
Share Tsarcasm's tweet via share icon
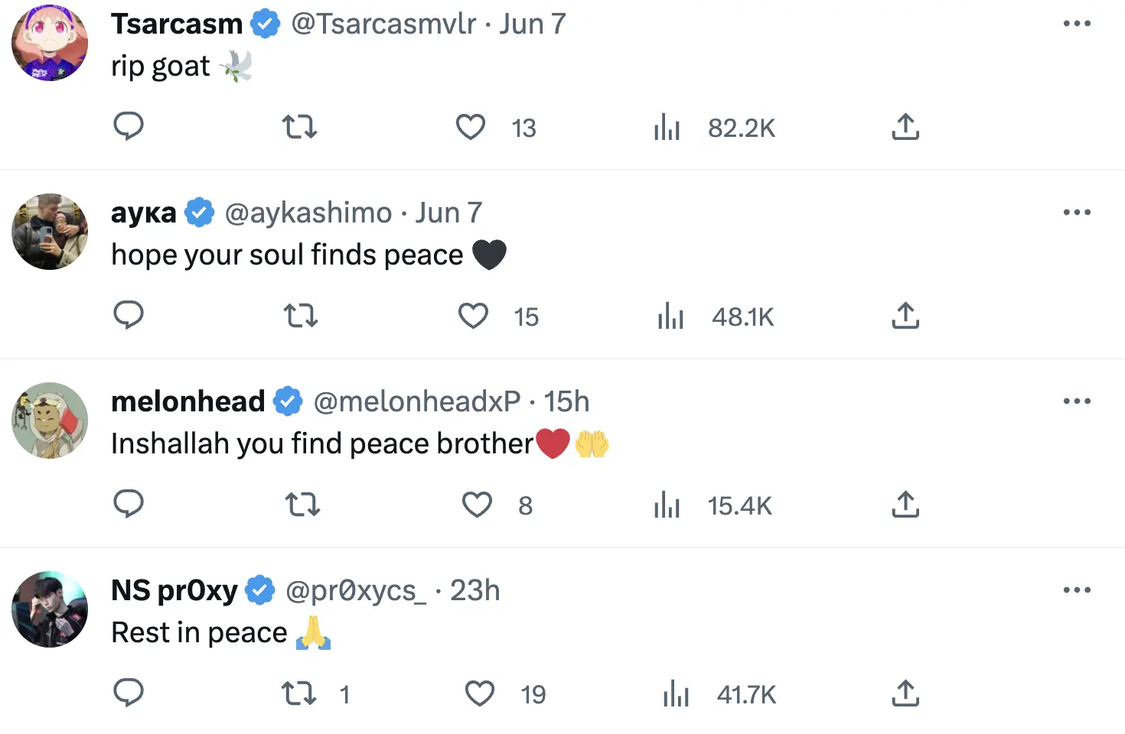[x=905, y=127]
